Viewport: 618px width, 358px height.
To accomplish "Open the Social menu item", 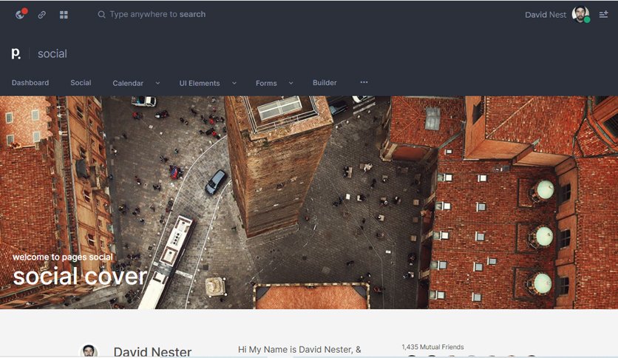I will [81, 83].
